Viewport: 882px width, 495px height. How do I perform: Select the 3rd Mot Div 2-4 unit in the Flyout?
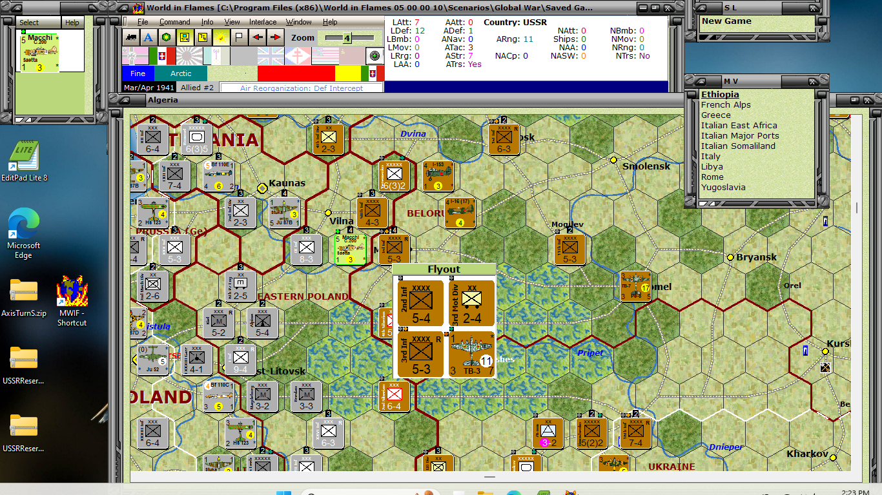(x=472, y=303)
